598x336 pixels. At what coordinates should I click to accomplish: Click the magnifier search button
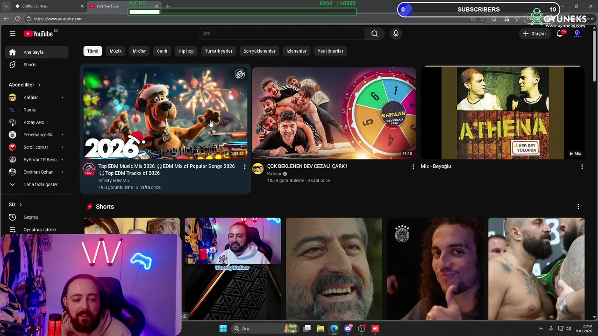click(x=374, y=34)
